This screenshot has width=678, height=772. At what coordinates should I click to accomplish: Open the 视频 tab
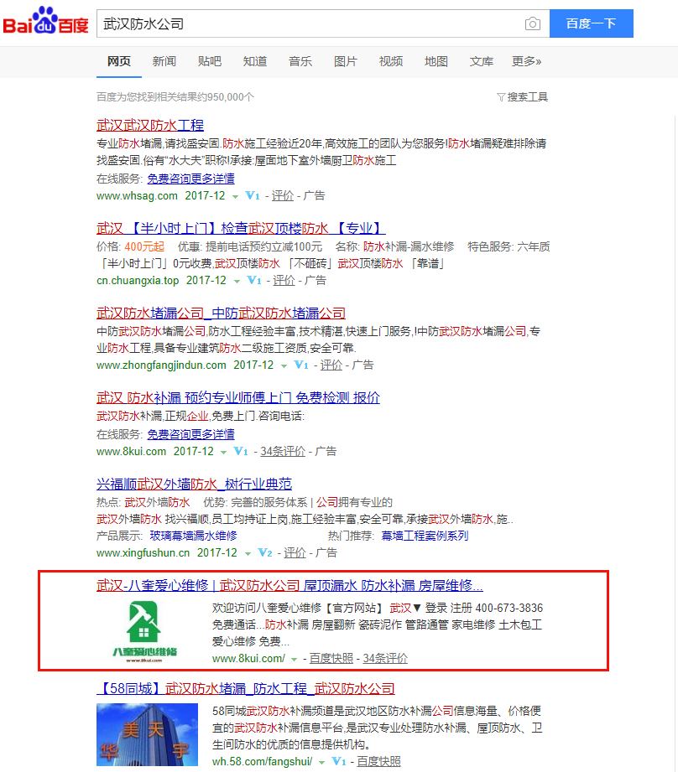point(391,61)
